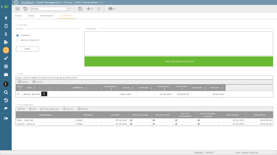The image size is (277, 155).
Task: Add a new record with the plus icon
Action: tap(88, 9)
